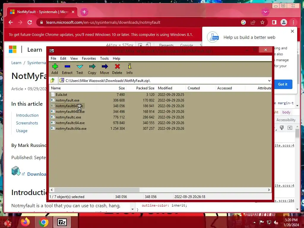Jump to the Usage section link
The image size is (304, 228).
[x=22, y=131]
